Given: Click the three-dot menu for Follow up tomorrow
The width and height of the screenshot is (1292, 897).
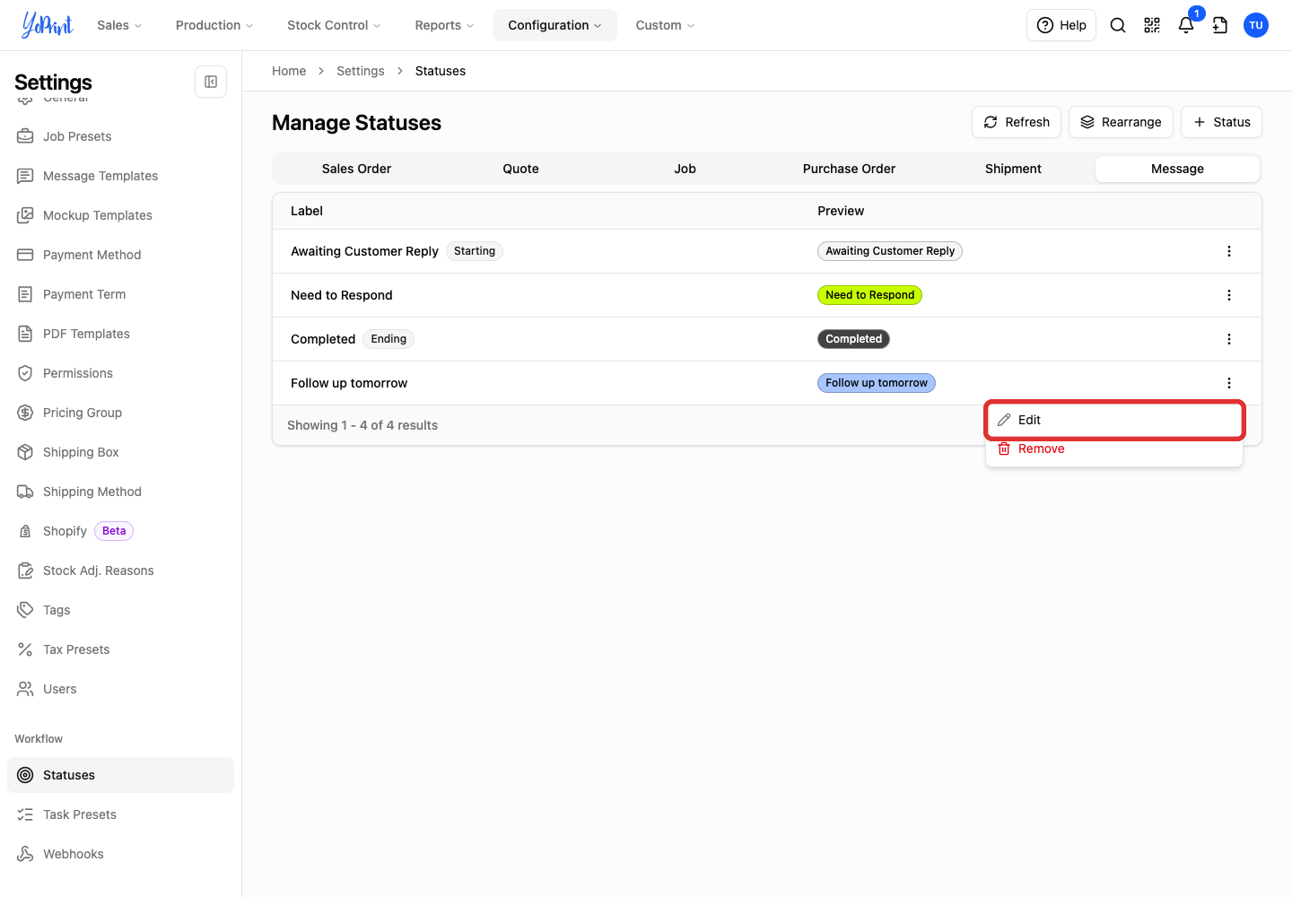Looking at the screenshot, I should [x=1229, y=383].
